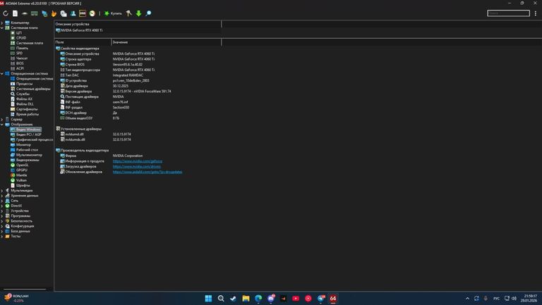Image resolution: width=542 pixels, height=305 pixels.
Task: Click the key/license icon in toolbar
Action: 128,13
